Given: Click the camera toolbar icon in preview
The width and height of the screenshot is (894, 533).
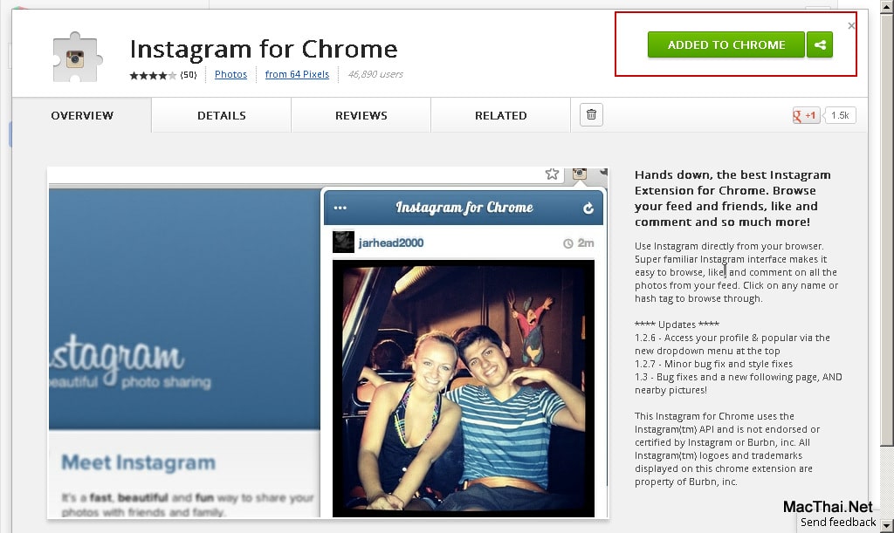Looking at the screenshot, I should 580,173.
